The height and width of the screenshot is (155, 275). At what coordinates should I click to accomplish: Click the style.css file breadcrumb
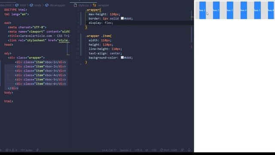[81, 5]
